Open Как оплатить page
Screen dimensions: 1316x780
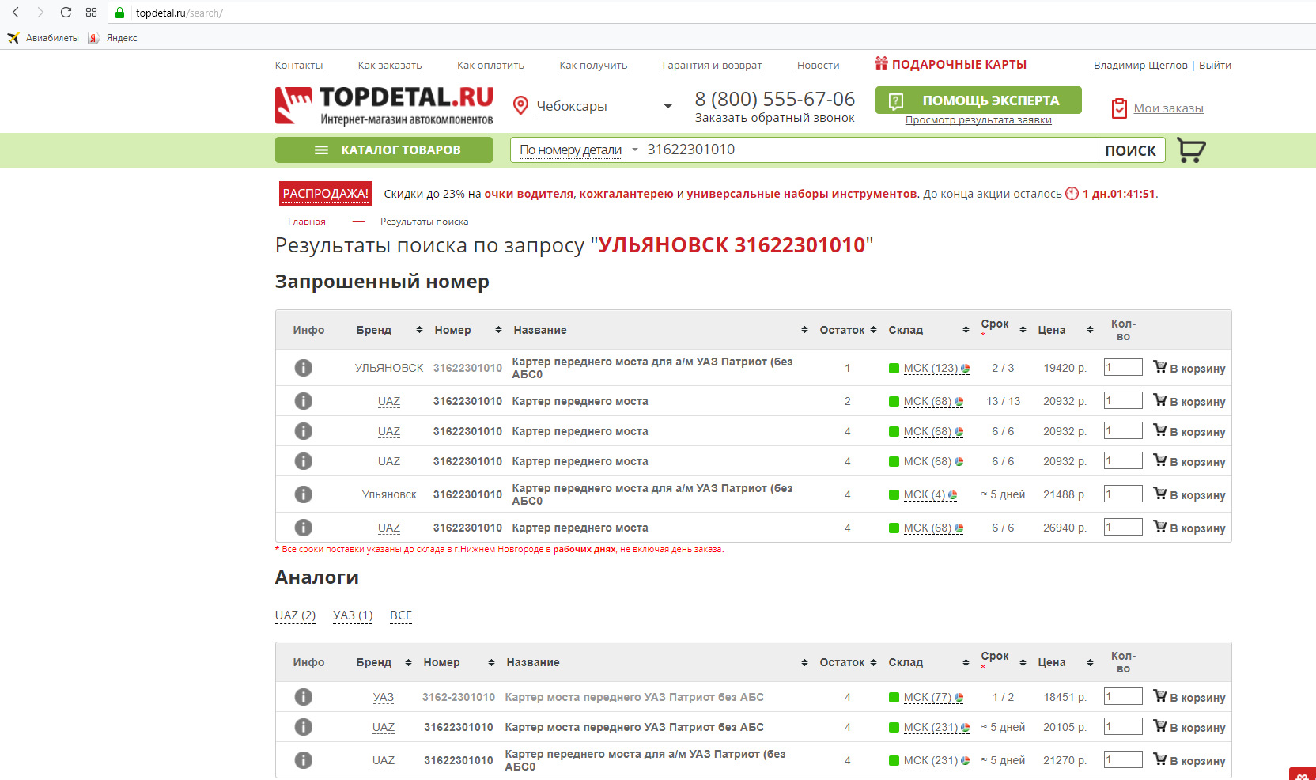point(490,66)
